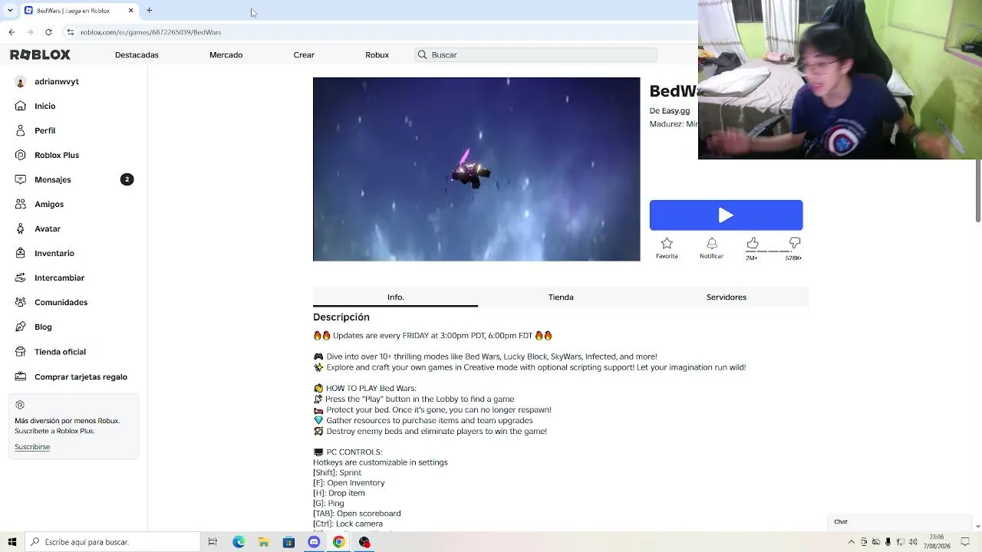
Task: Switch to the Tienda tab
Action: (561, 297)
